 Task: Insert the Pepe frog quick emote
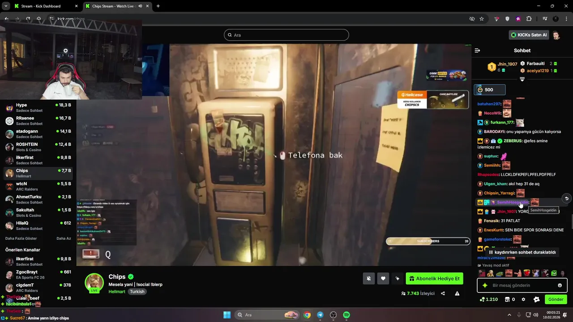pos(500,273)
